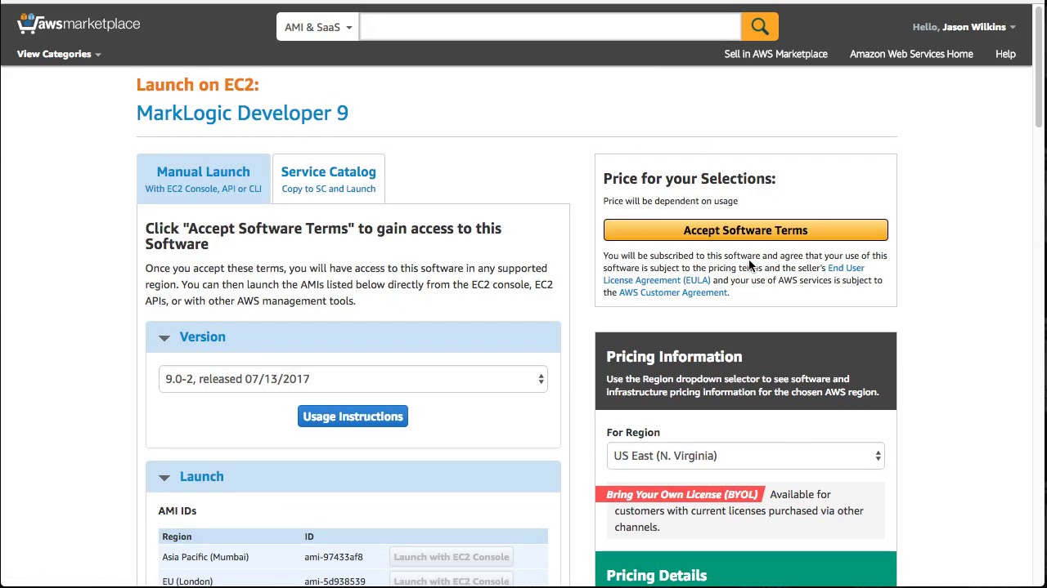Click the orange search magnifier button
This screenshot has height=588, width=1047.
(x=760, y=27)
